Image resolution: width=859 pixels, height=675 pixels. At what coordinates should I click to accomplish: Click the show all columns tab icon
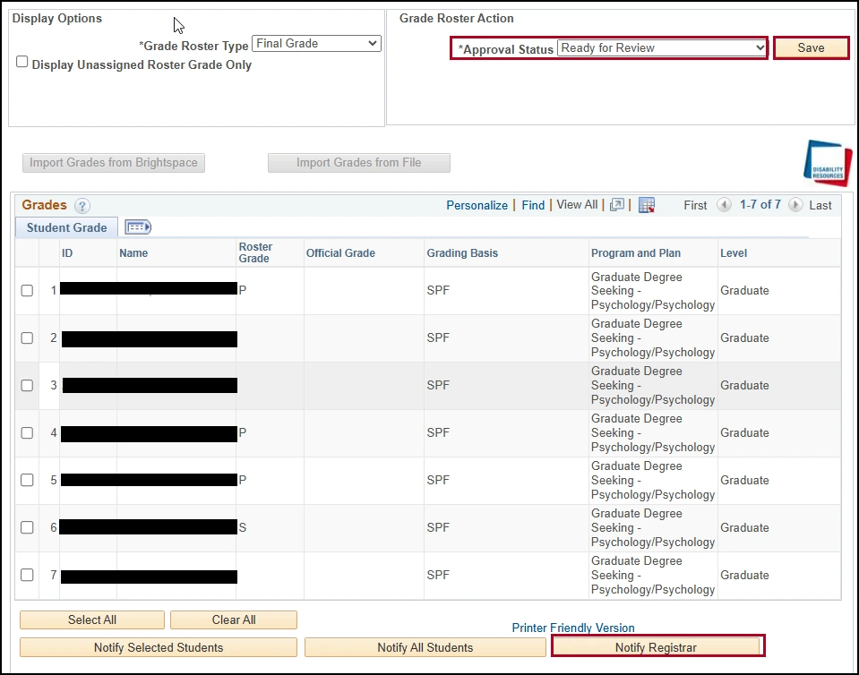138,227
